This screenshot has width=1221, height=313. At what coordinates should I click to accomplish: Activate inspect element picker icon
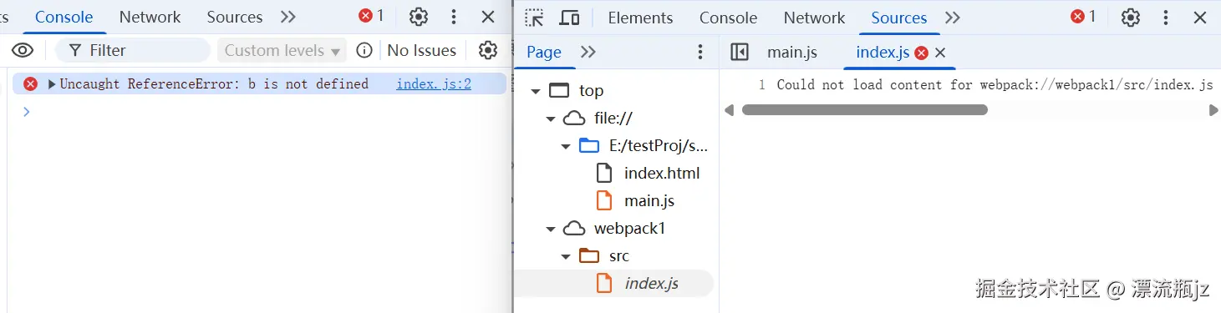534,18
